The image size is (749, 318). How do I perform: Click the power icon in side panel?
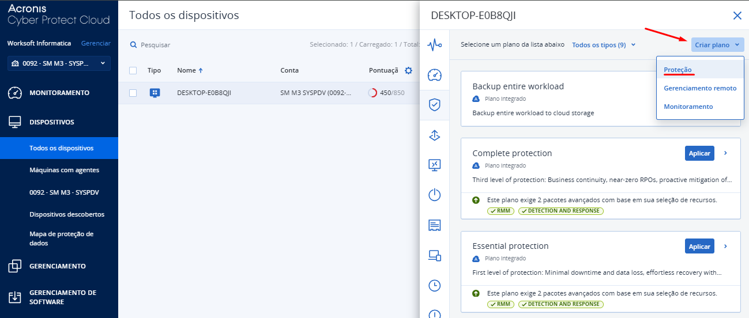click(x=435, y=195)
